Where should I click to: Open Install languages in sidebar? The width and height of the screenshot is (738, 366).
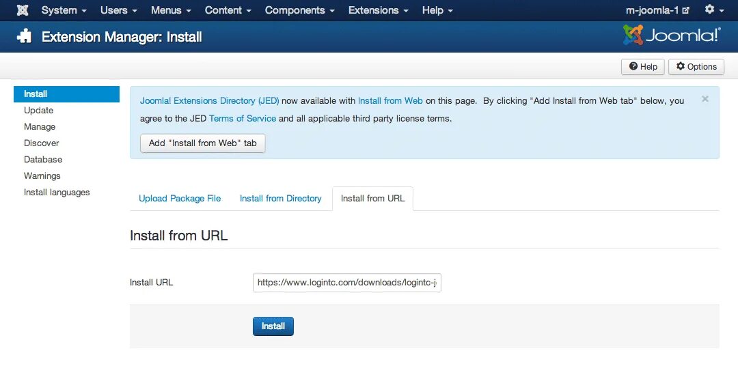(57, 192)
